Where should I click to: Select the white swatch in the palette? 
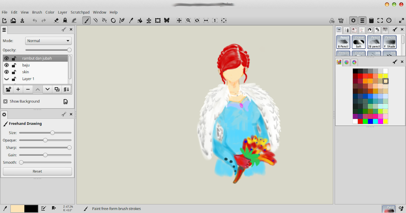click(x=355, y=121)
